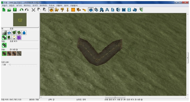The width and height of the screenshot is (190, 102).
Task: Click the 난이도: 모두 status text
Action: 81,100
